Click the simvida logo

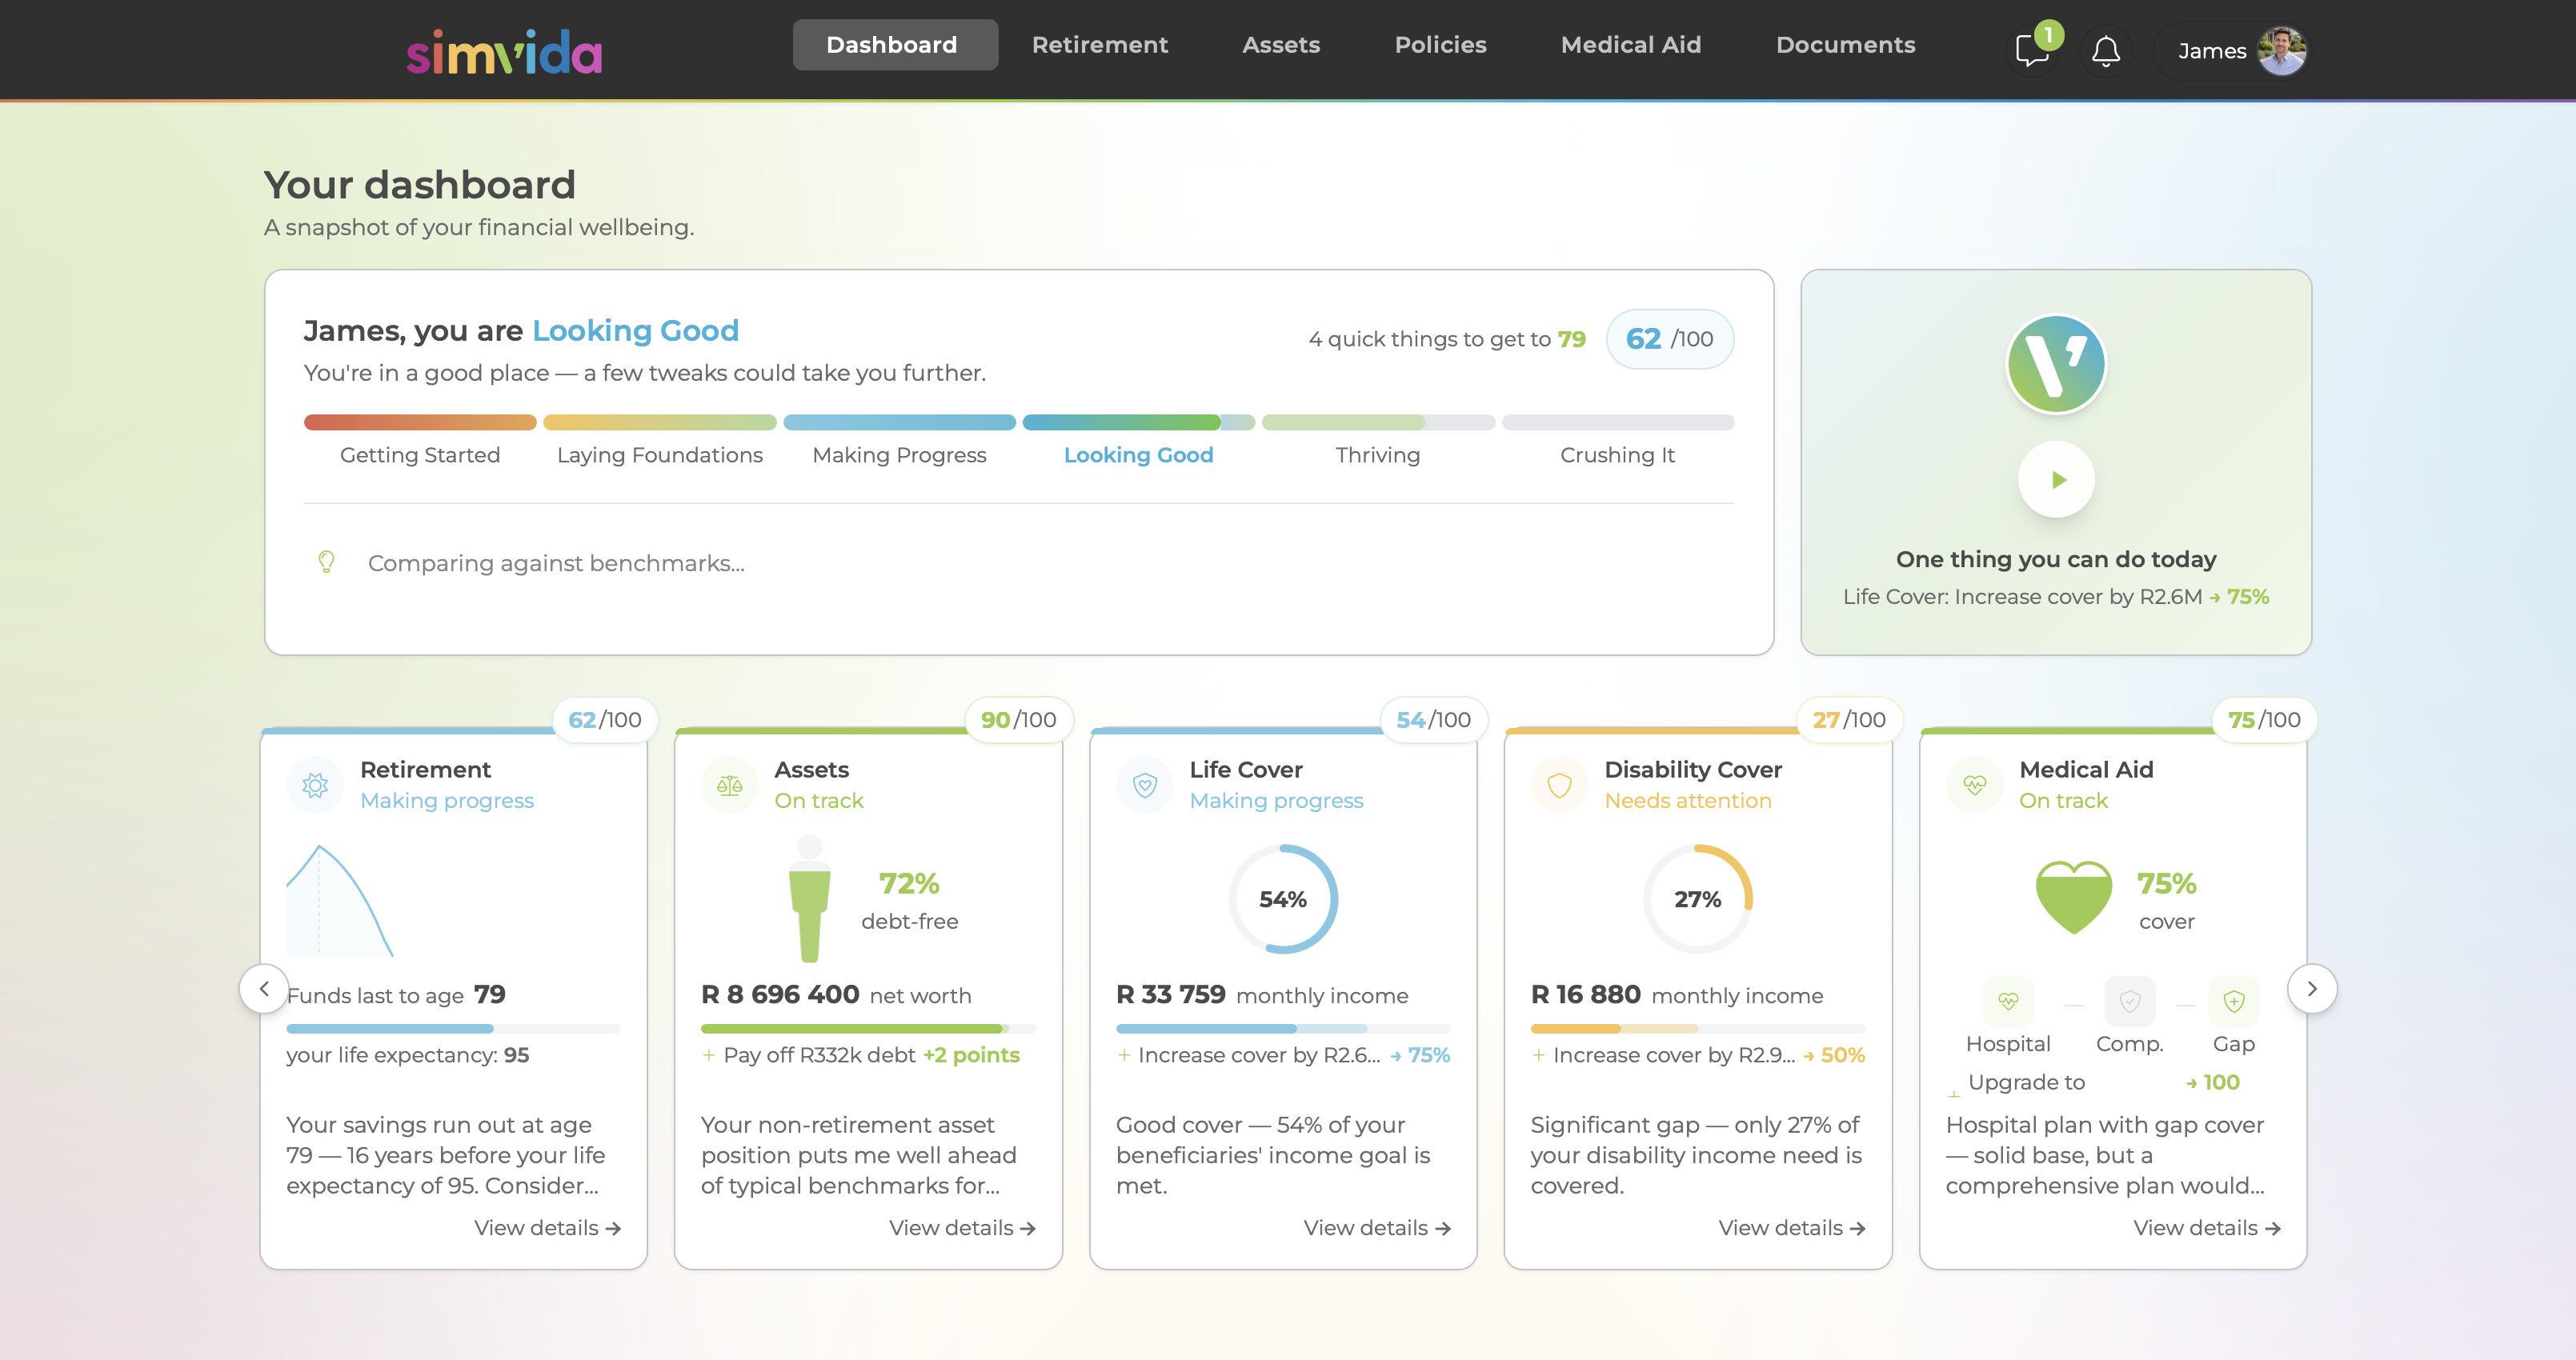(x=504, y=52)
